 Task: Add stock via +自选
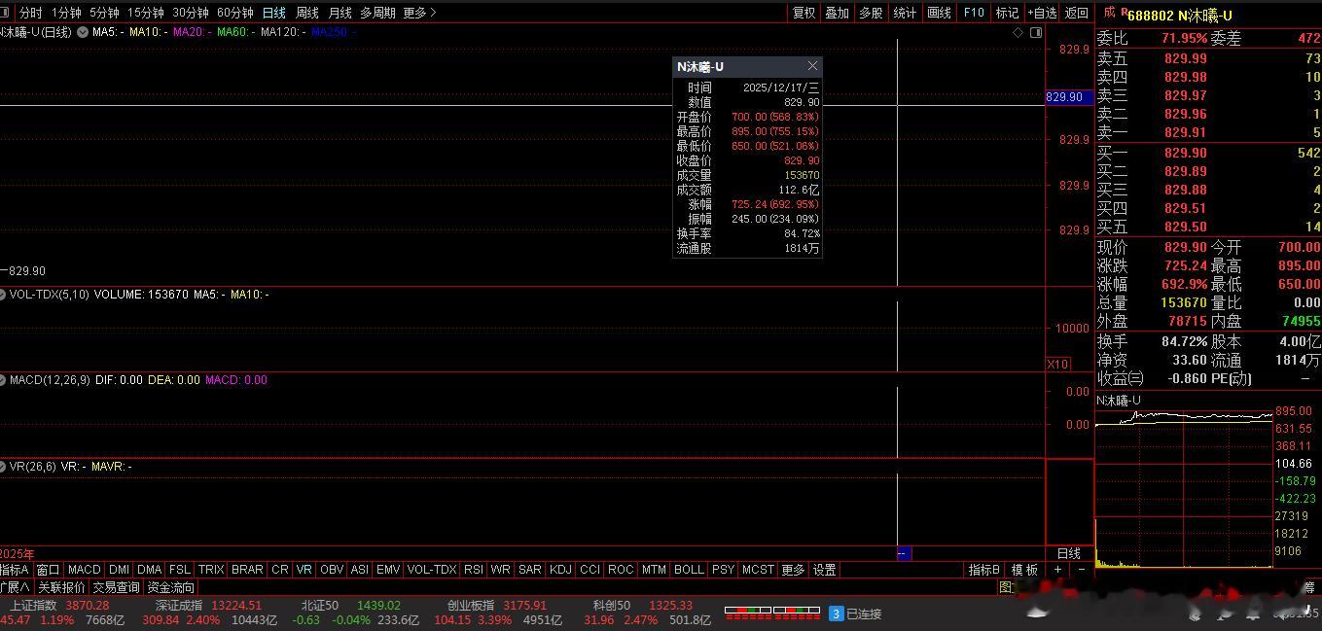(x=1042, y=13)
